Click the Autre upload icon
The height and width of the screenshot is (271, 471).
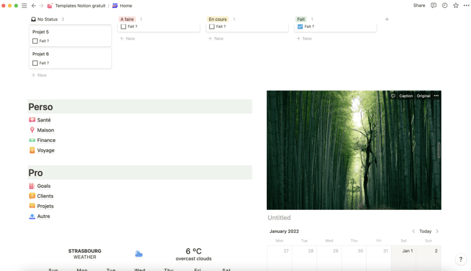coord(32,216)
